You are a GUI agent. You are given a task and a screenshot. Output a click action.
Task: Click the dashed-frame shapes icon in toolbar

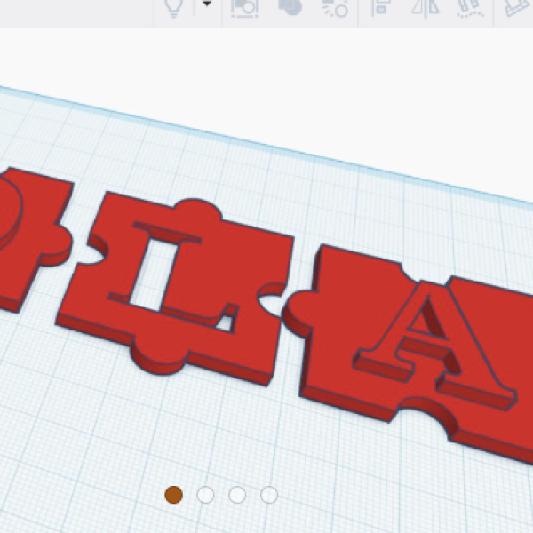click(x=245, y=8)
